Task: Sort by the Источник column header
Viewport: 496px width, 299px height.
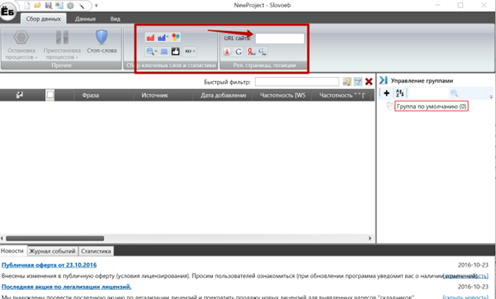Action: click(x=155, y=95)
